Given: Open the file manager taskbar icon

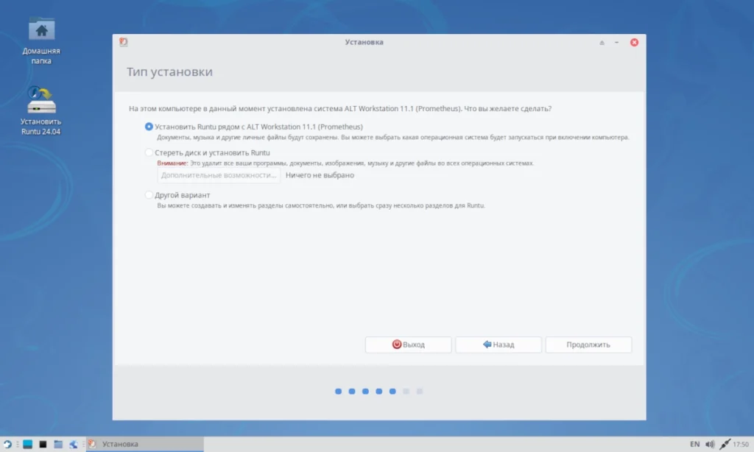Looking at the screenshot, I should [x=58, y=445].
